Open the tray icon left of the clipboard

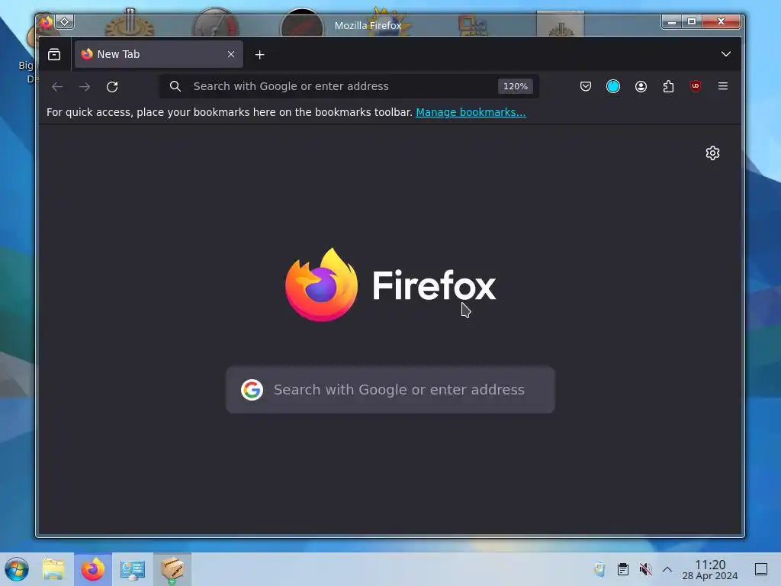coord(599,569)
